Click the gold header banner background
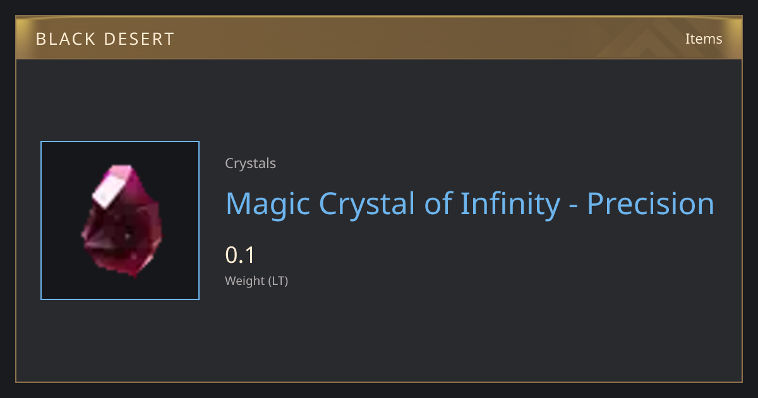 point(379,39)
